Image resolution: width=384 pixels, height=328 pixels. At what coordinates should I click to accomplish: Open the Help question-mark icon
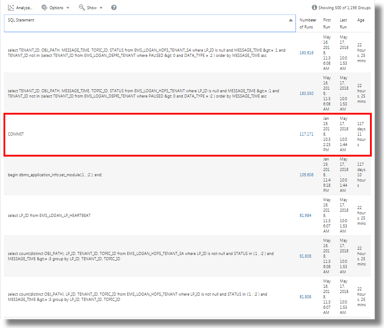(x=113, y=7)
